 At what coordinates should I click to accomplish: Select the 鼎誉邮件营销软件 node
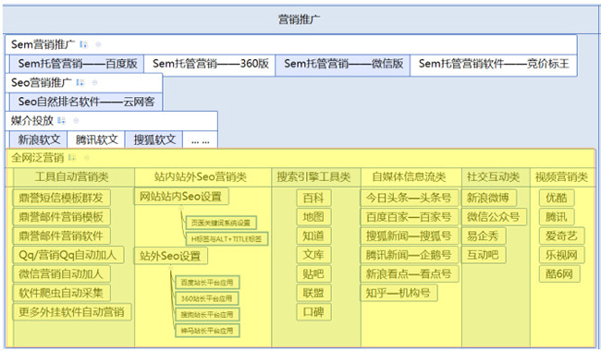coord(61,236)
